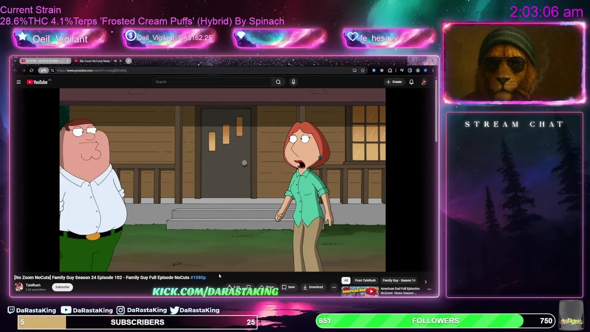Focus the YouTube search field
This screenshot has height=332, width=590.
pyautogui.click(x=213, y=82)
